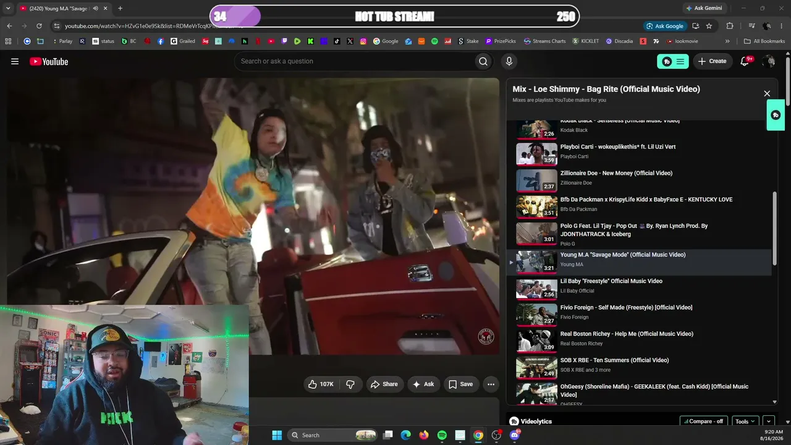Click the Mix playlist panel scrollbar
Screen dimensions: 791x445
click(x=775, y=229)
